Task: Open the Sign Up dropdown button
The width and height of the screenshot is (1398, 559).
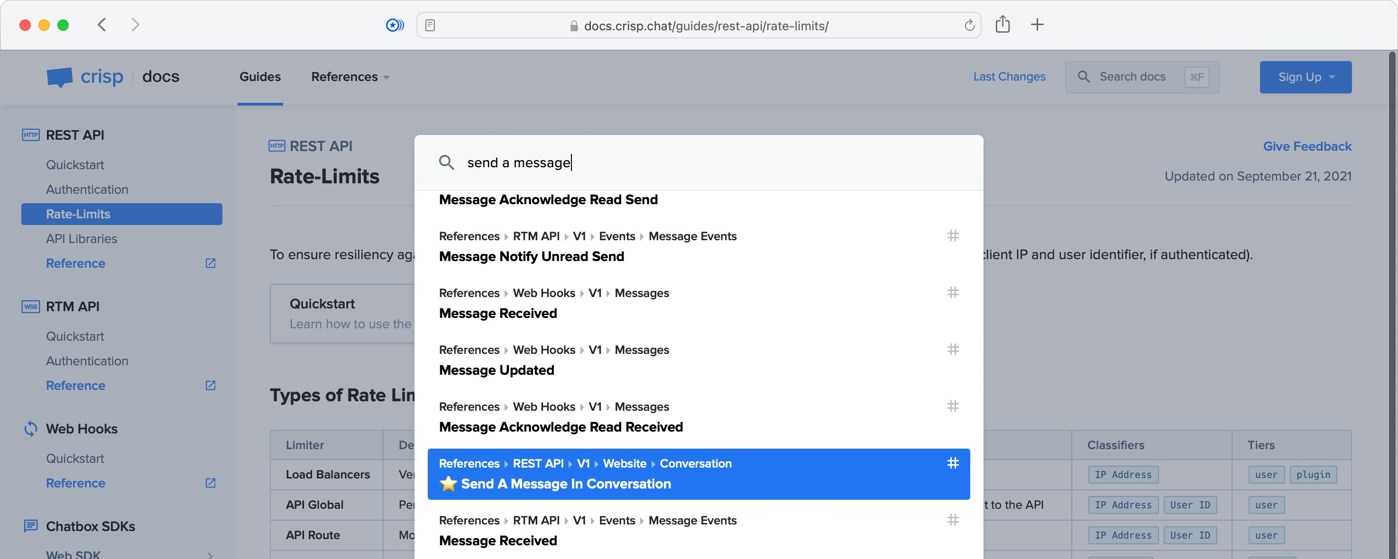Action: (x=1305, y=77)
